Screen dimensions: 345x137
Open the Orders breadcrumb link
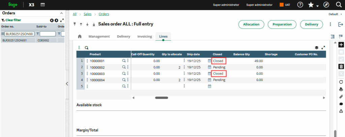(x=104, y=14)
